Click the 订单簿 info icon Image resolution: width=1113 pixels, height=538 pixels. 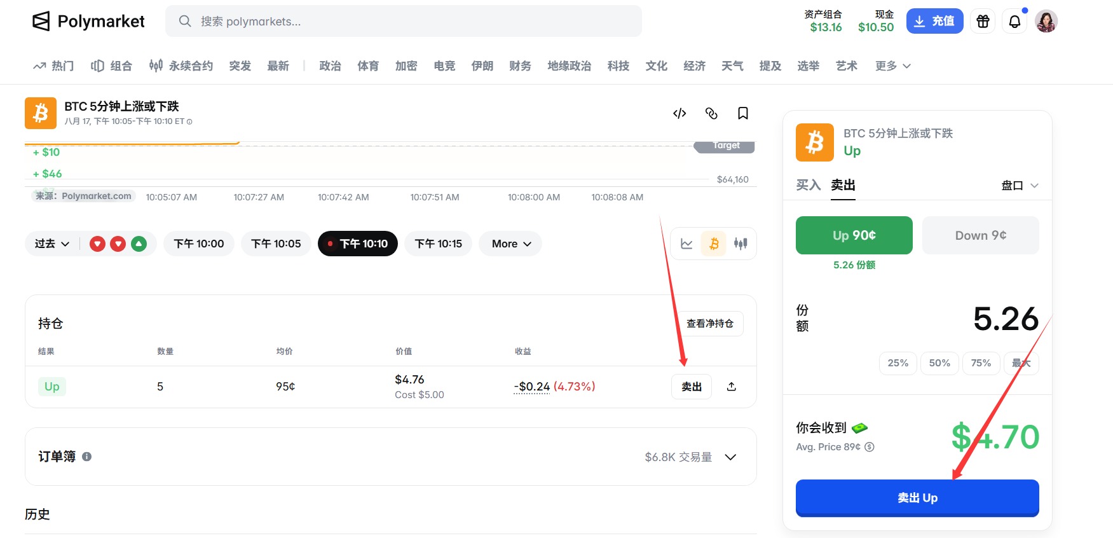(x=87, y=457)
